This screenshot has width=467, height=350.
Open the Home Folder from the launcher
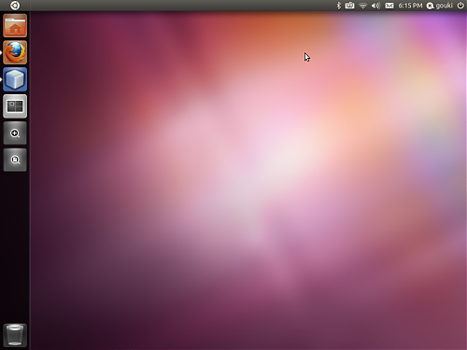pyautogui.click(x=15, y=25)
